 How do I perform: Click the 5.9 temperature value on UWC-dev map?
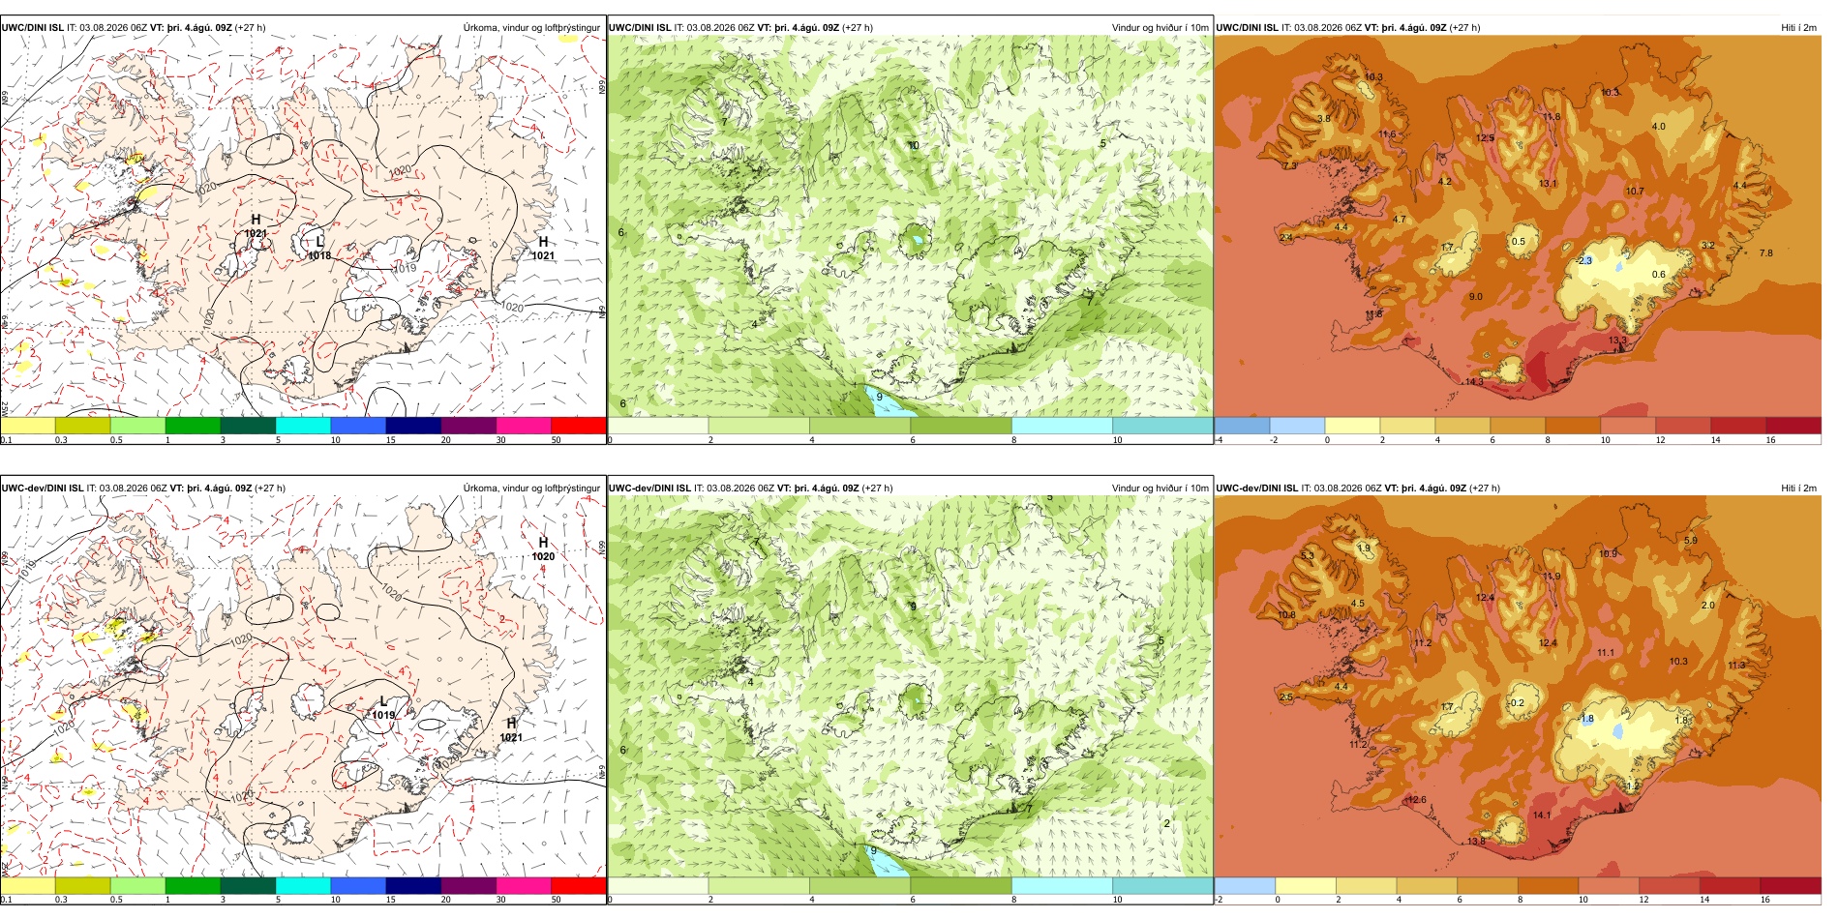point(1691,541)
